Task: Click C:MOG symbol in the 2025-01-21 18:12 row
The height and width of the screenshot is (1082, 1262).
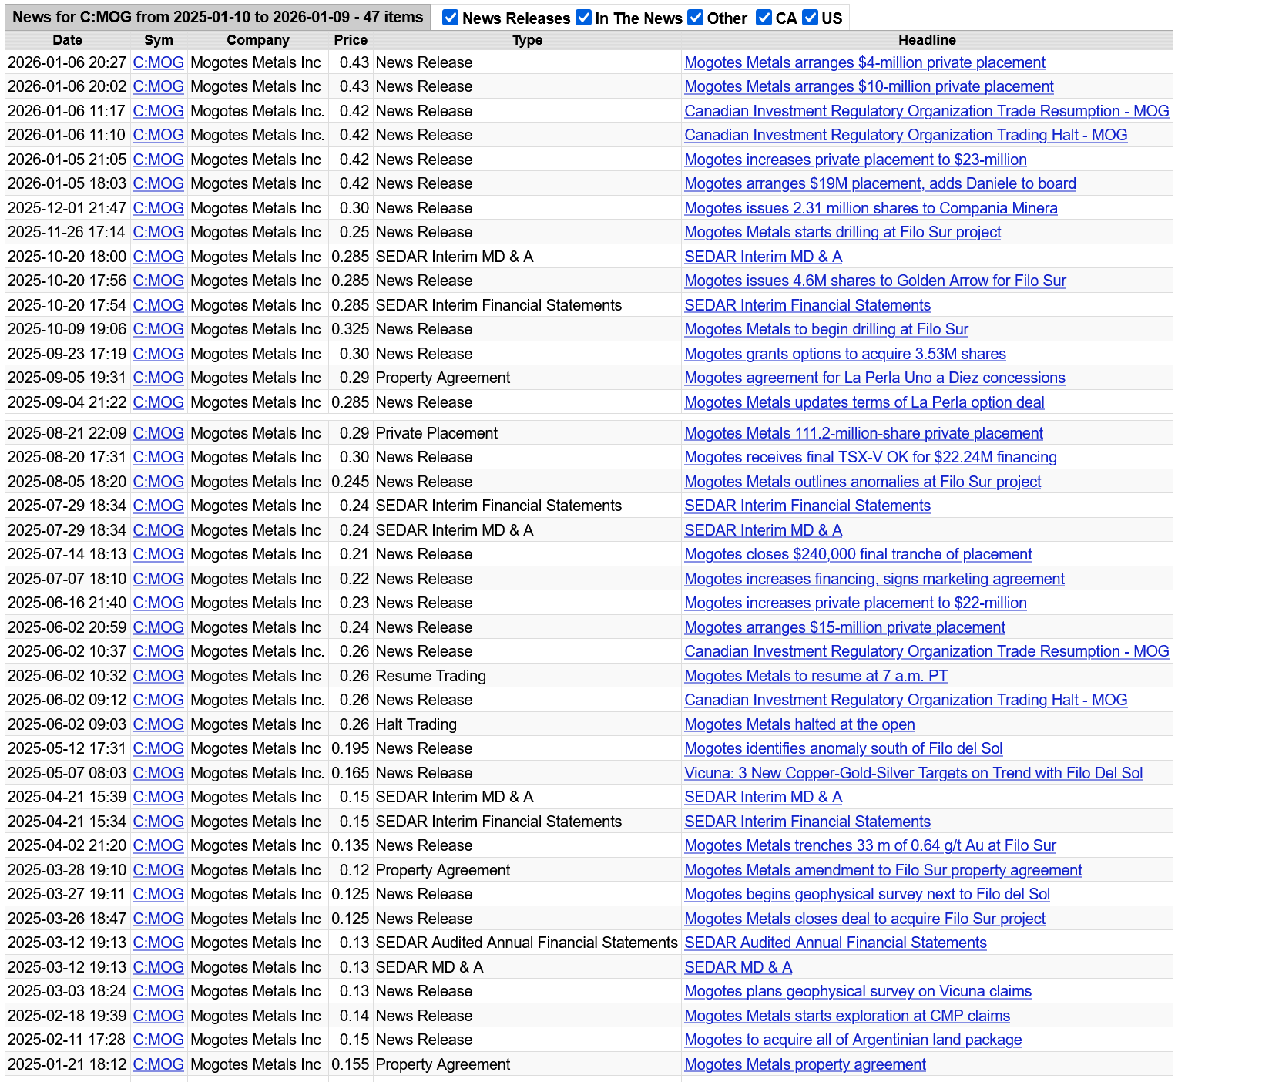Action: tap(158, 1064)
